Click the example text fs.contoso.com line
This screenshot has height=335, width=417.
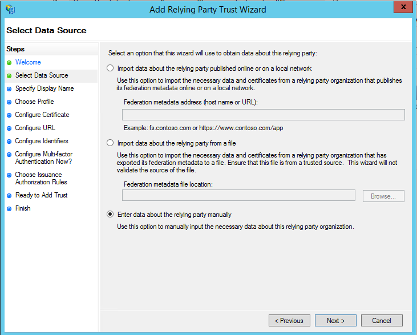pyautogui.click(x=204, y=128)
